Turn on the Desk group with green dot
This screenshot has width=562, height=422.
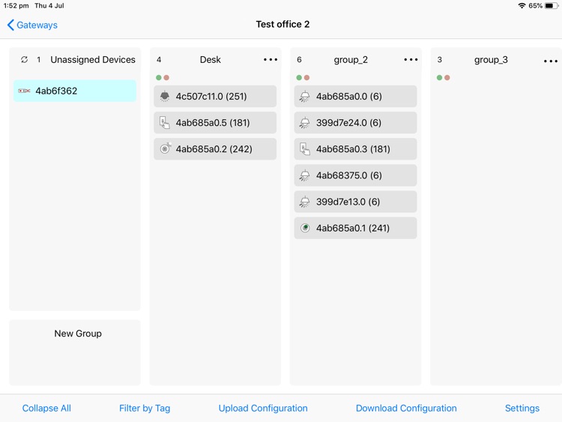[159, 77]
